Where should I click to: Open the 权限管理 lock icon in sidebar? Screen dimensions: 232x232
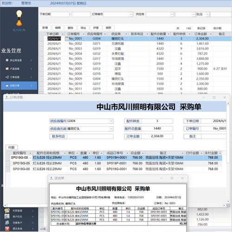[x=7, y=211]
